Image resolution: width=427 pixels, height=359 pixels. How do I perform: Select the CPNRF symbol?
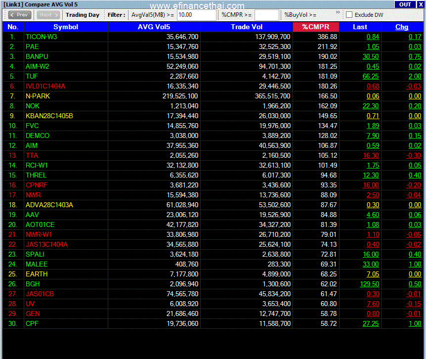[37, 185]
